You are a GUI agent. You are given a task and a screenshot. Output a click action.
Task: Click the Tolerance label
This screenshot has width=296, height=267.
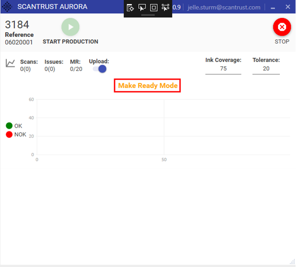click(x=266, y=60)
